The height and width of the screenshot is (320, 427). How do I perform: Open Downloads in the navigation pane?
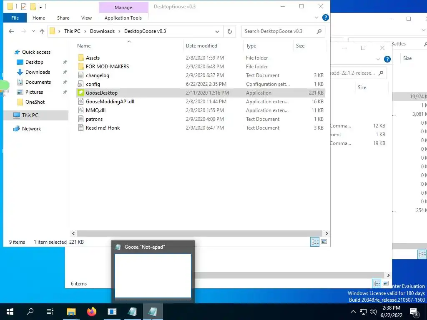pos(38,72)
